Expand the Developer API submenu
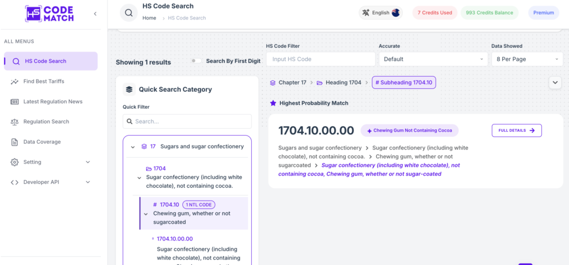Screen dimensions: 569x265 coord(51,182)
